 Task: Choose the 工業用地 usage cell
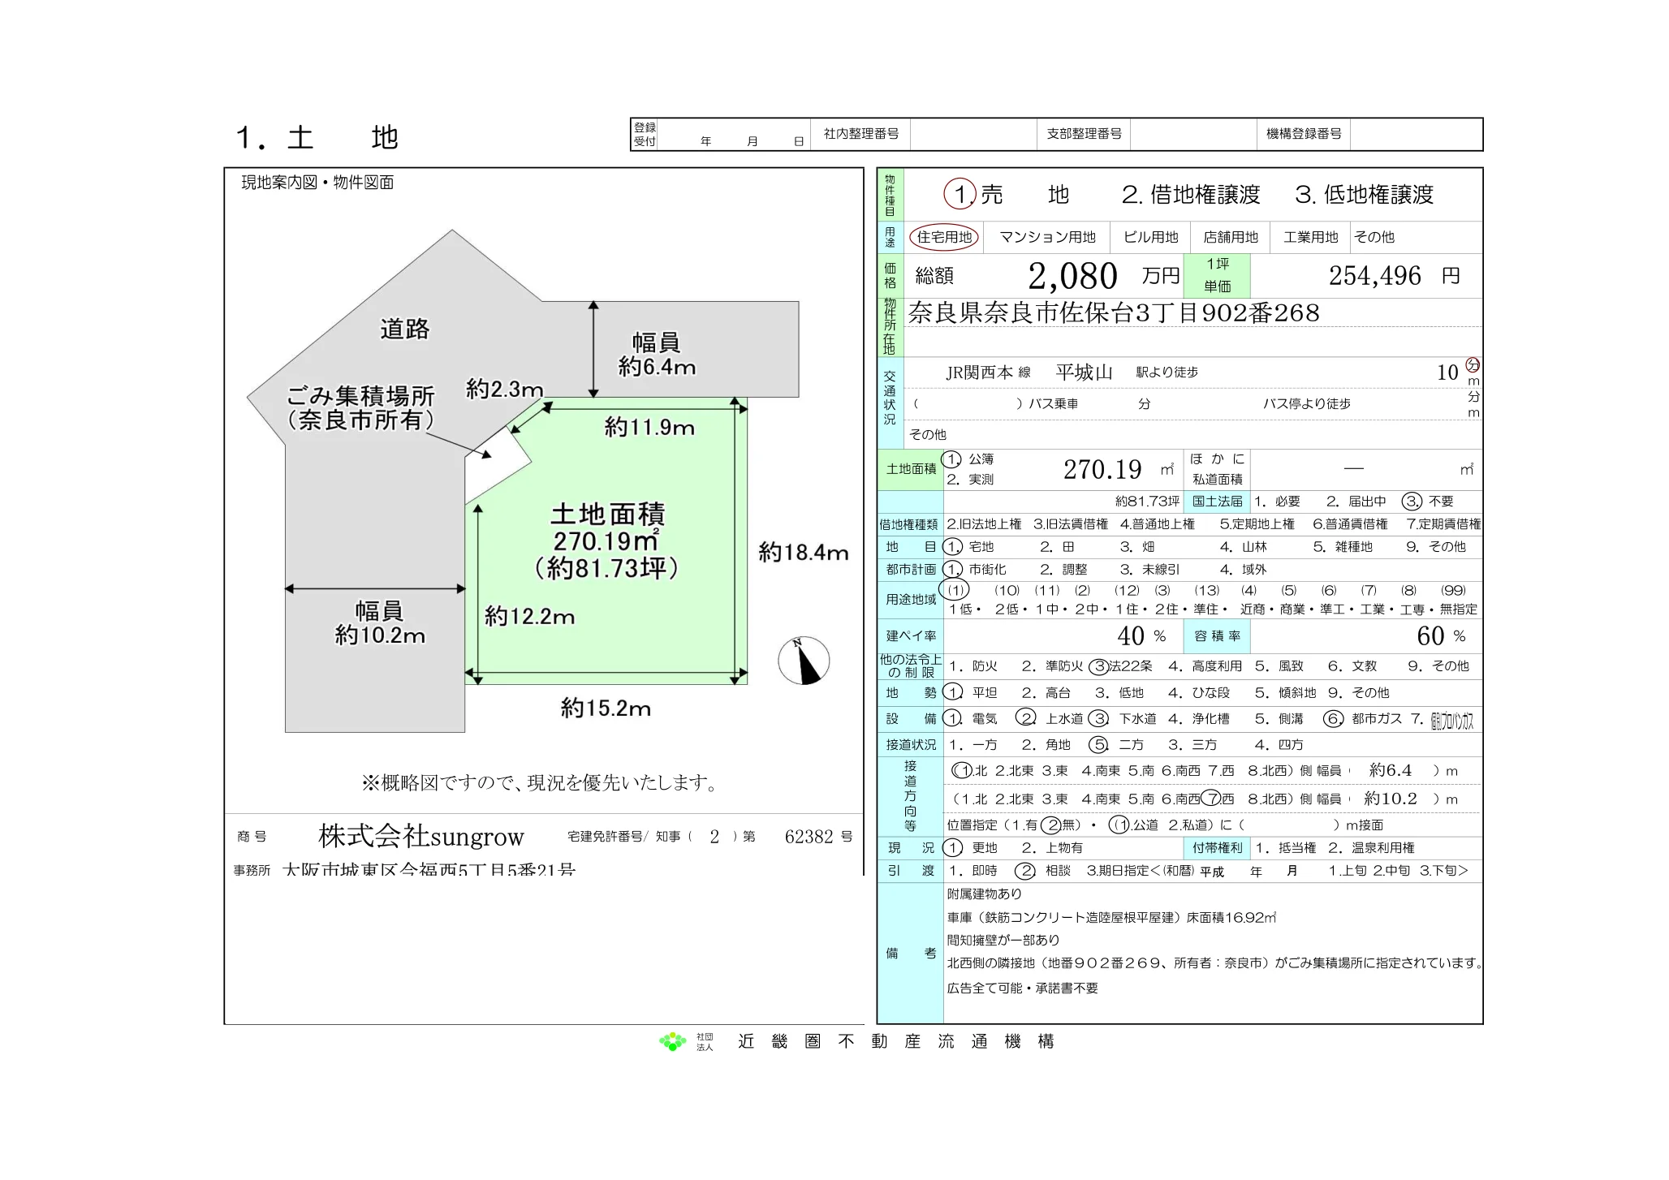click(1310, 237)
